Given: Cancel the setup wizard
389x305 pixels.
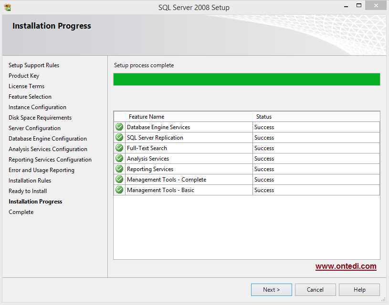Looking at the screenshot, I should [x=315, y=290].
